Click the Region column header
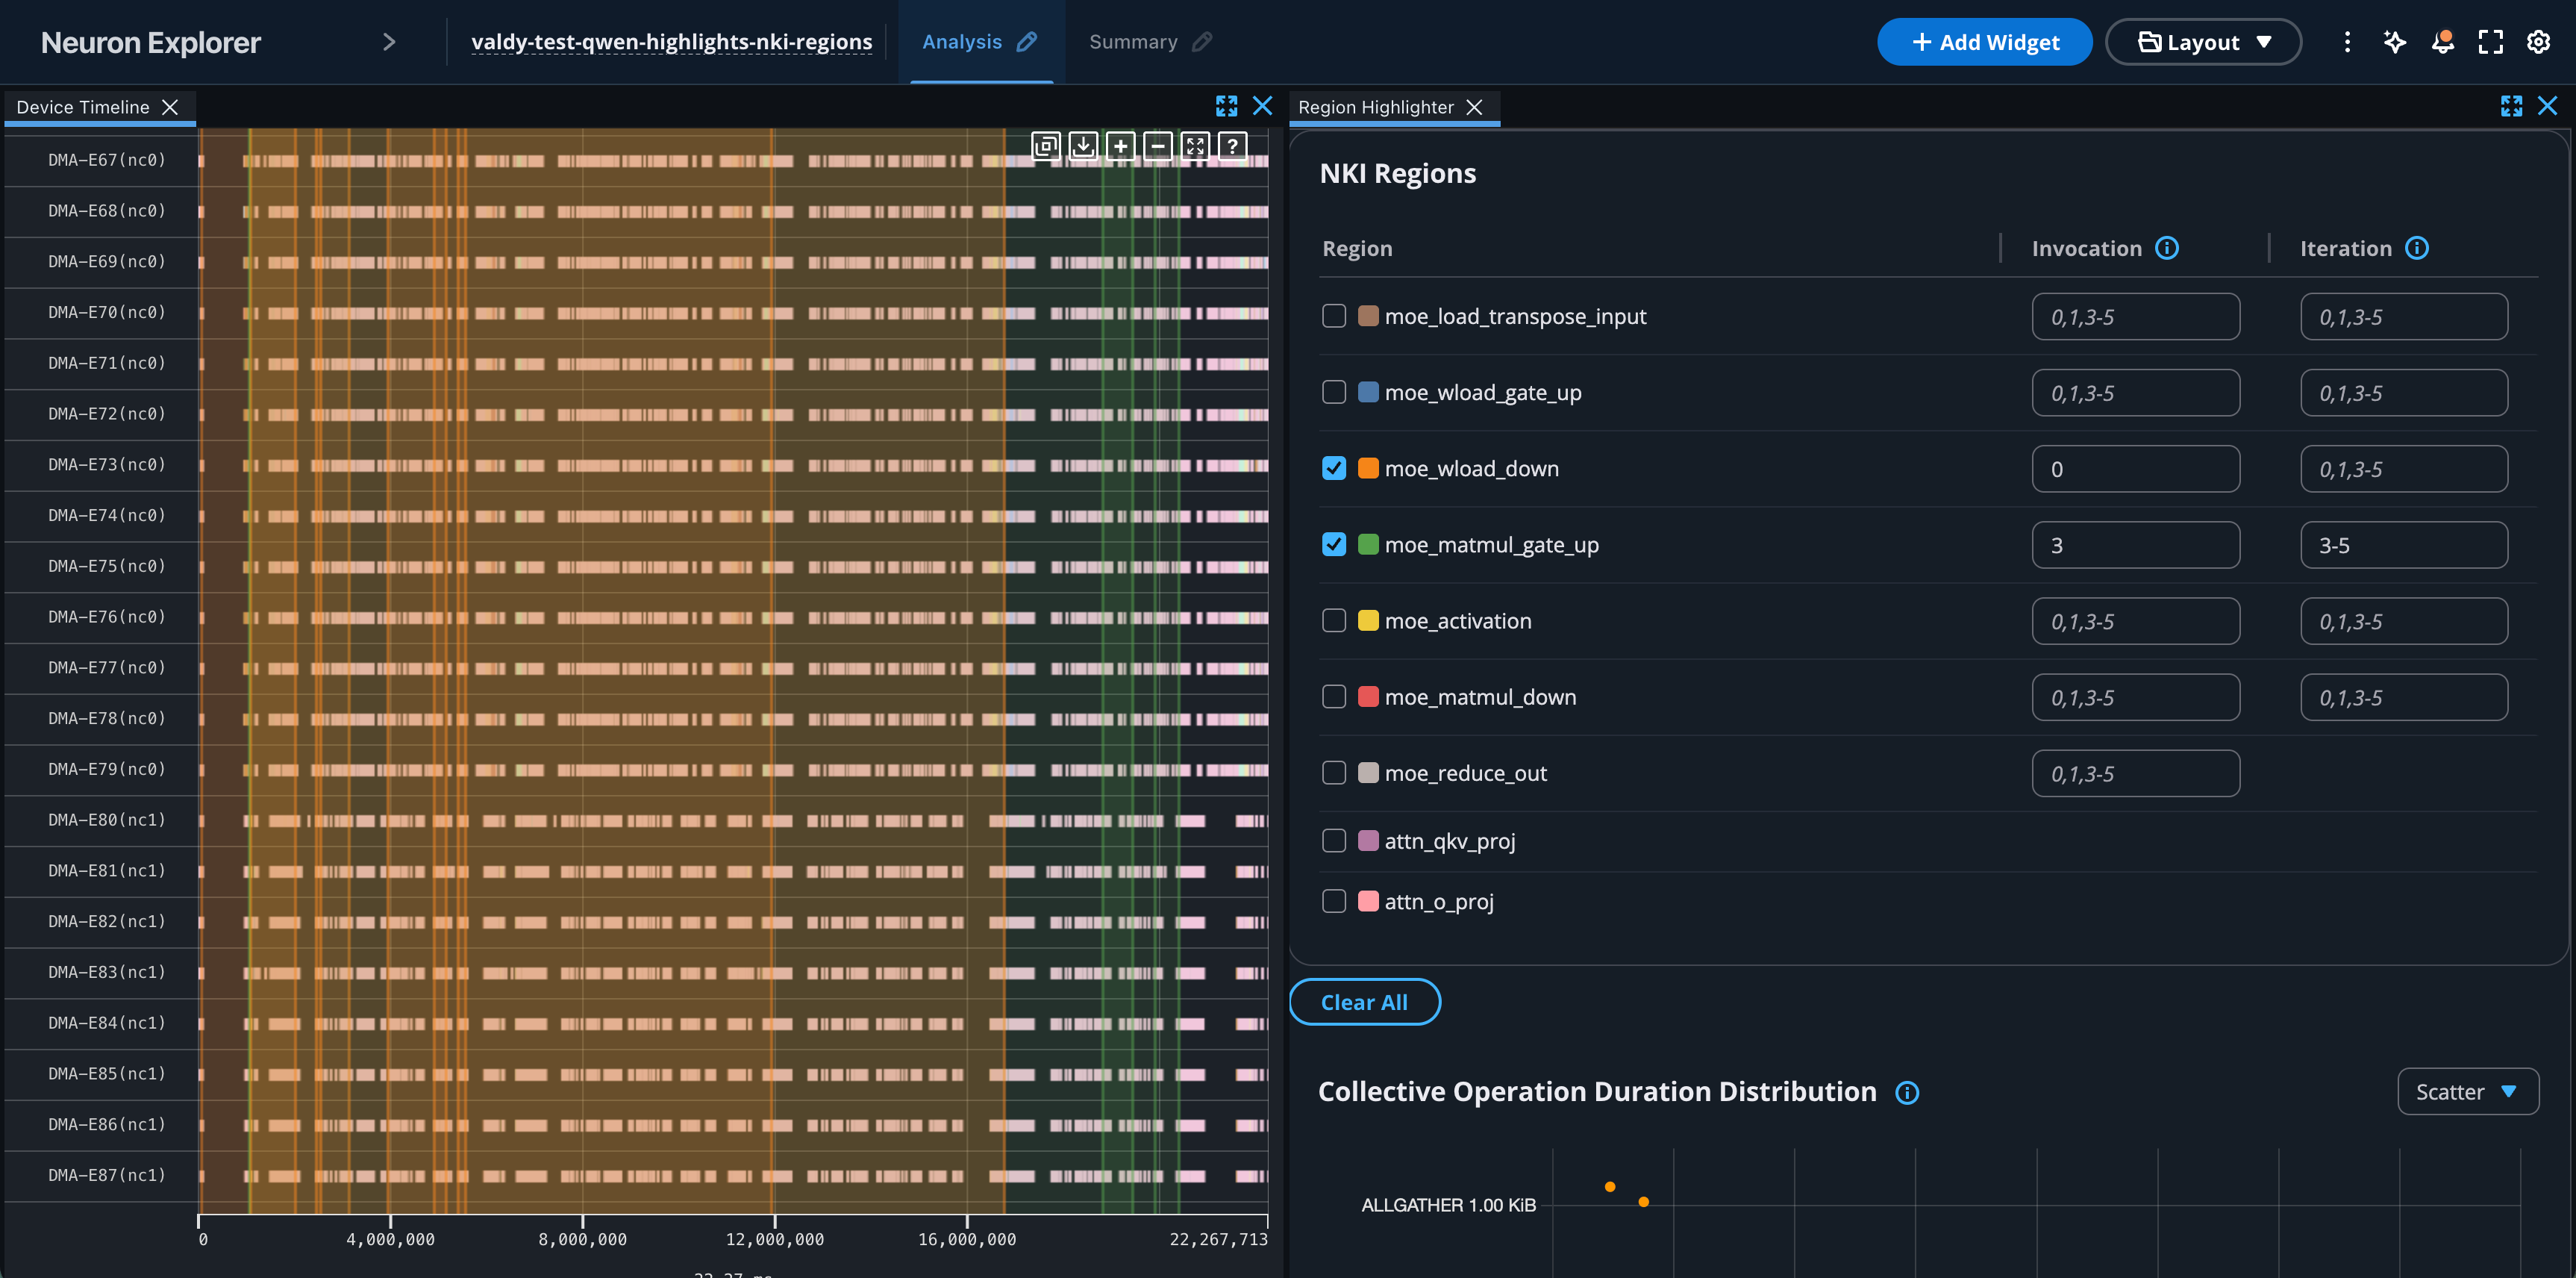 click(x=1357, y=248)
